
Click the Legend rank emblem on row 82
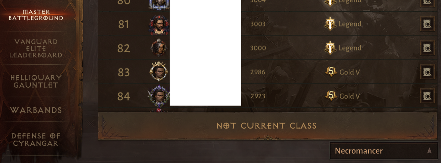330,48
